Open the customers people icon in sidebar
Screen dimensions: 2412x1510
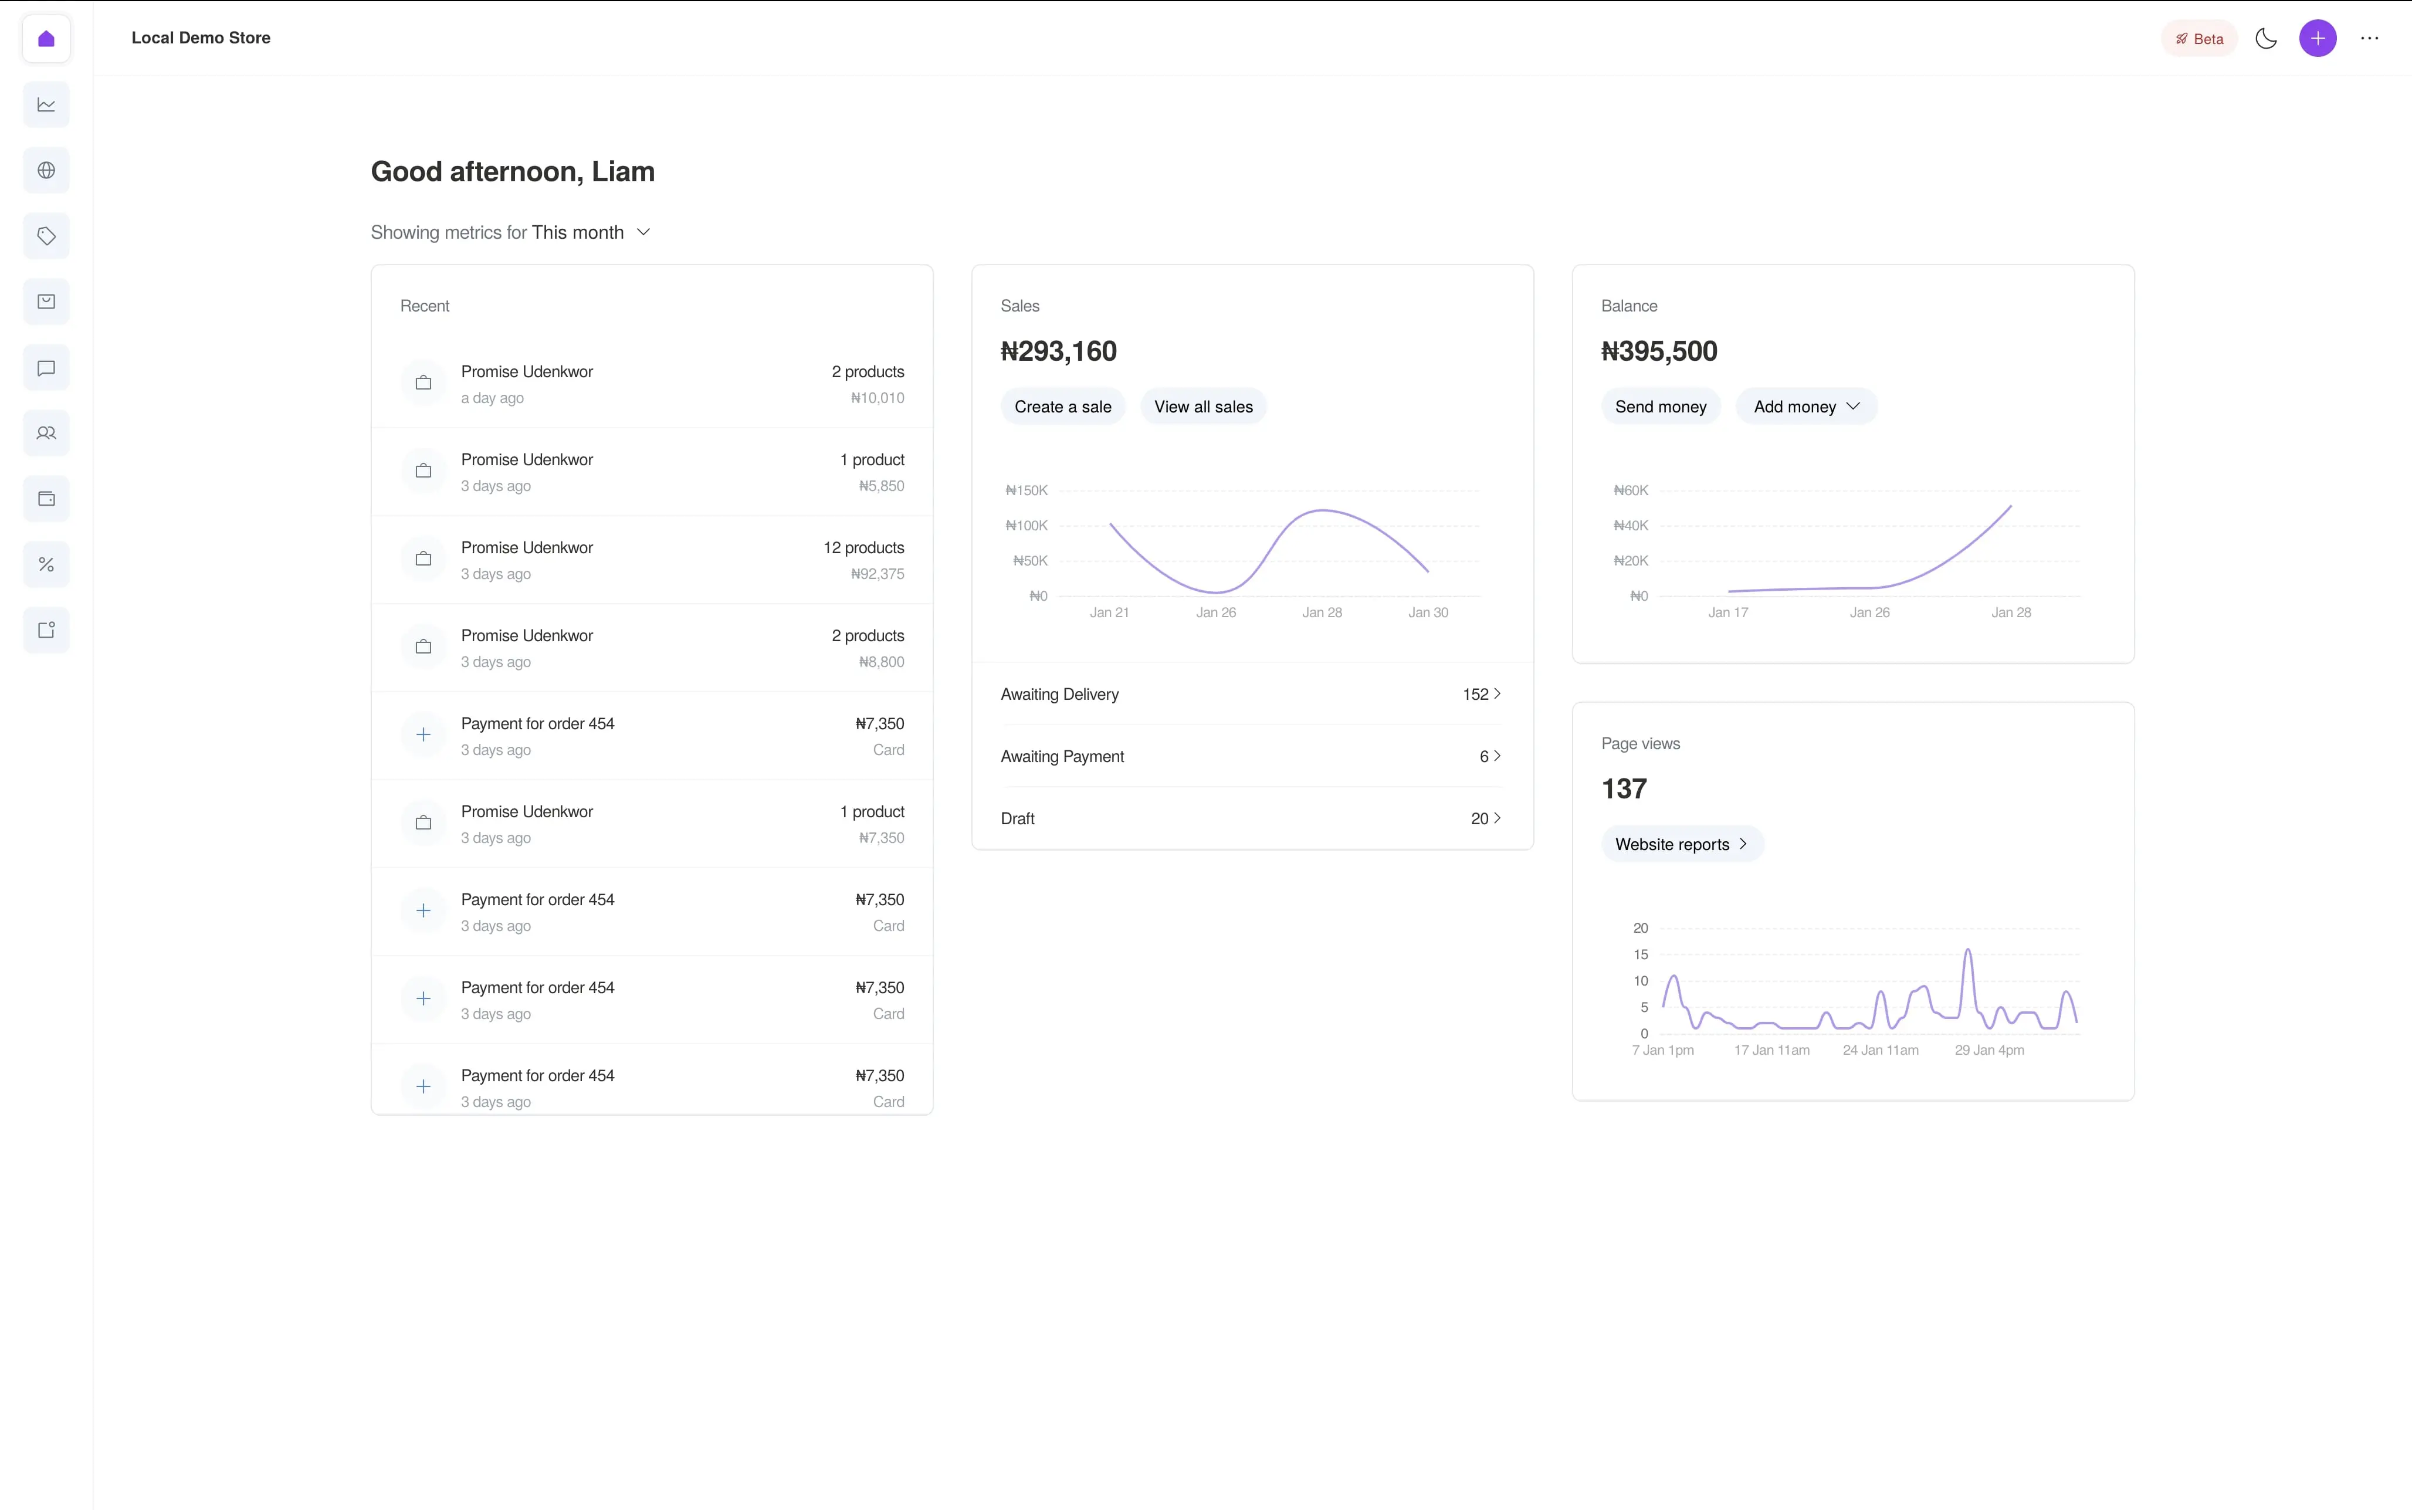click(x=46, y=434)
